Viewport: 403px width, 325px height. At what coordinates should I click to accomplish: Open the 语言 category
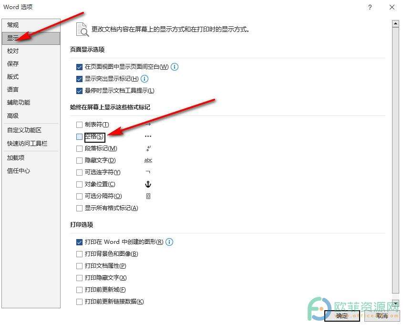(31, 89)
